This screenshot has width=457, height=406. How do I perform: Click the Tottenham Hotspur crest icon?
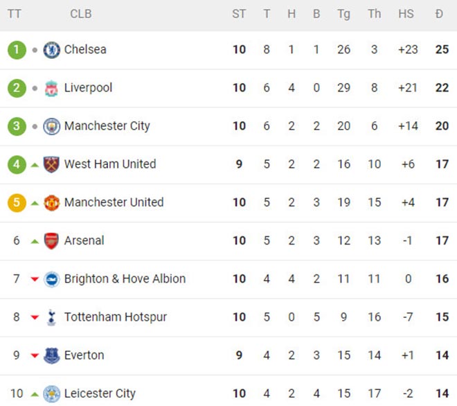[52, 317]
